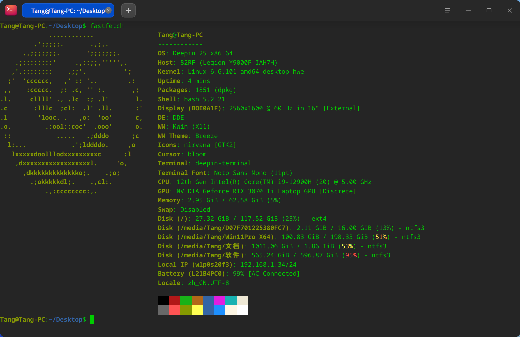Click font value "Noto Sans Mono (11pt)"
This screenshot has height=337, width=520.
point(253,173)
